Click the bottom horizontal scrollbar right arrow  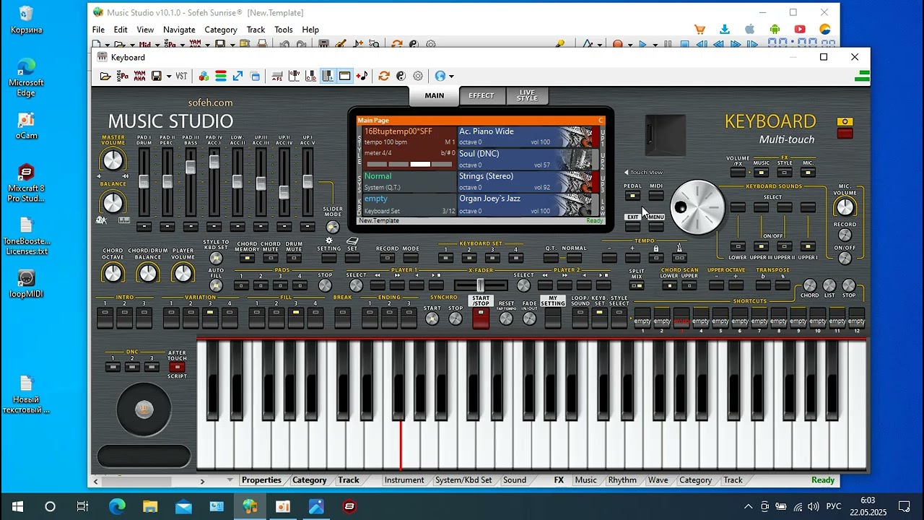click(x=202, y=481)
